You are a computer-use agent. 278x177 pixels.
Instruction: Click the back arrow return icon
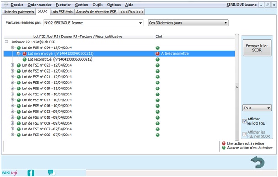257,162
